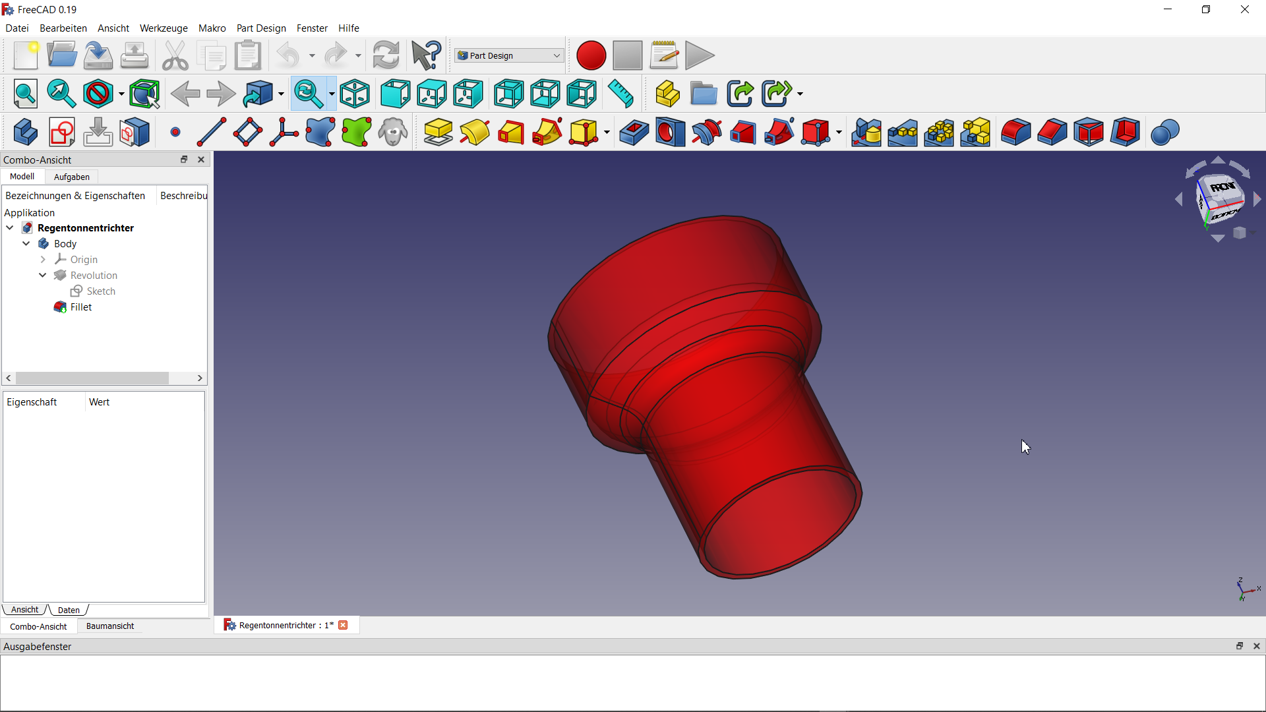Apply the Chamfer tool icon

pyautogui.click(x=1052, y=132)
